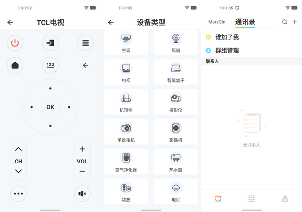302x212 pixels.
Task: Open 群组管理 group management
Action: [x=252, y=50]
